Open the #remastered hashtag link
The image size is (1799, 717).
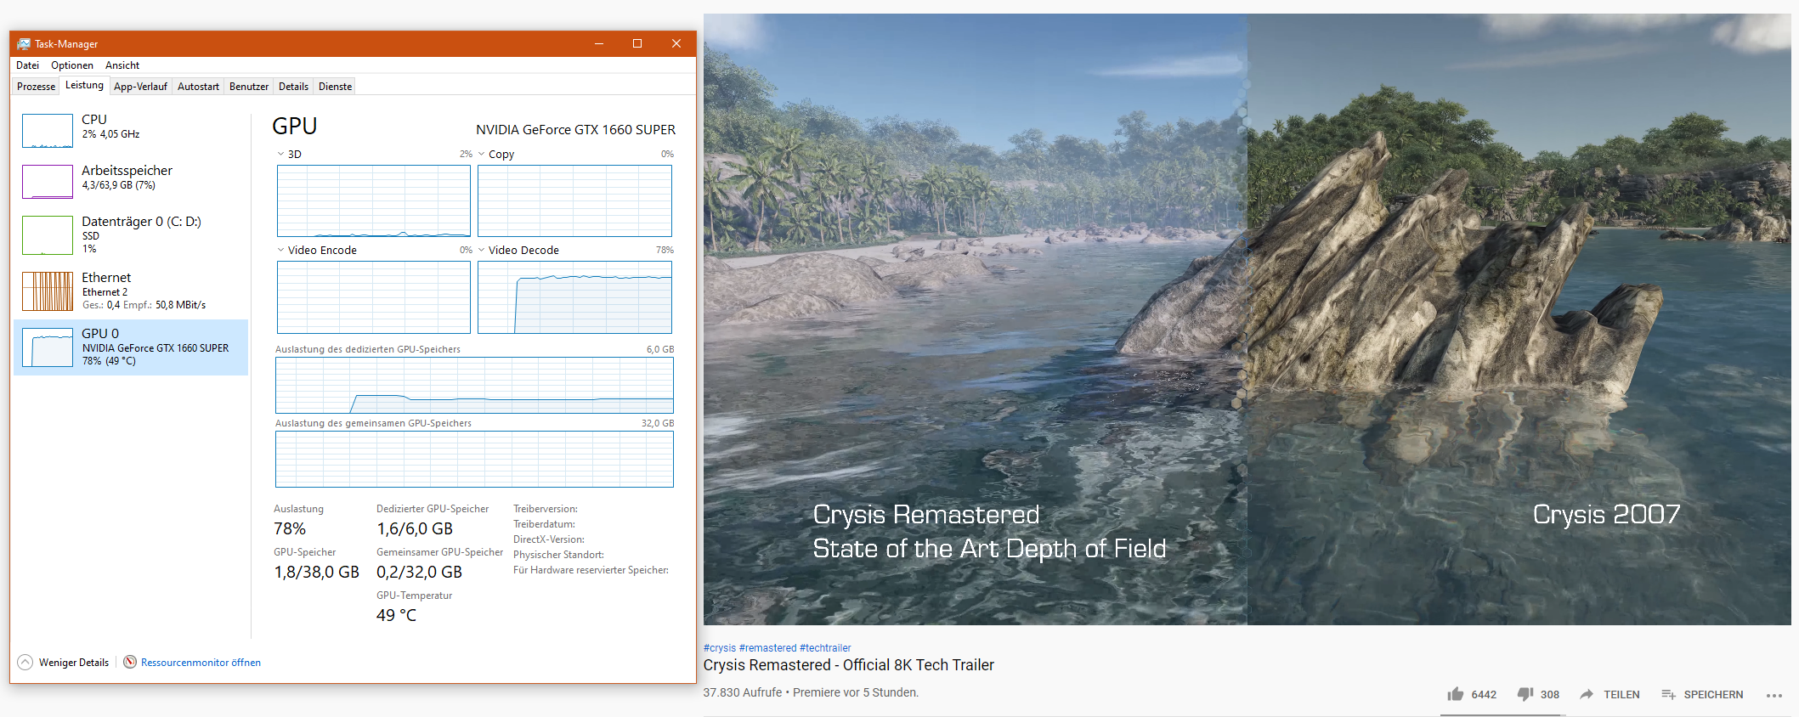[x=768, y=648]
